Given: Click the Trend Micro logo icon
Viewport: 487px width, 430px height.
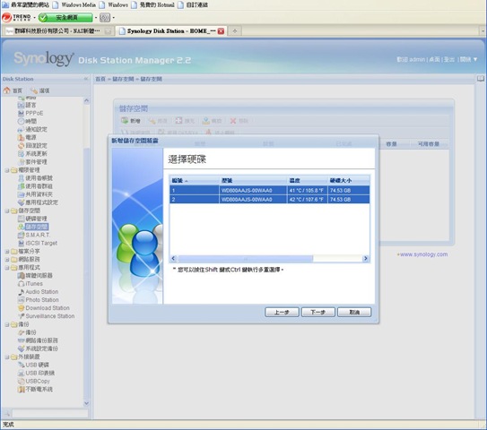Looking at the screenshot, I should coord(6,17).
